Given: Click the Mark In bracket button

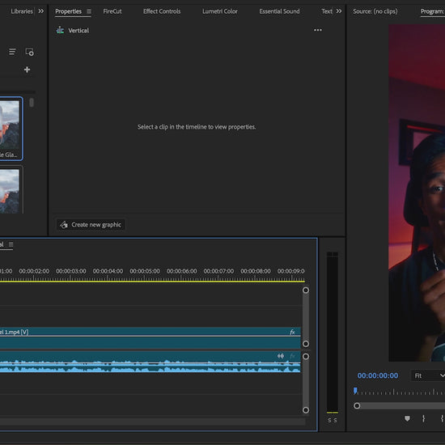Looking at the screenshot, I should [423, 418].
